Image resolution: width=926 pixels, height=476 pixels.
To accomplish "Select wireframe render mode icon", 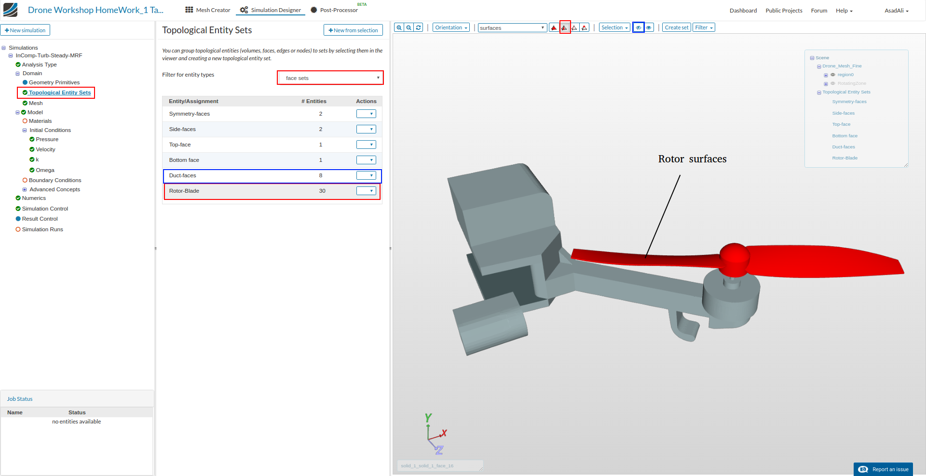I will pyautogui.click(x=574, y=27).
